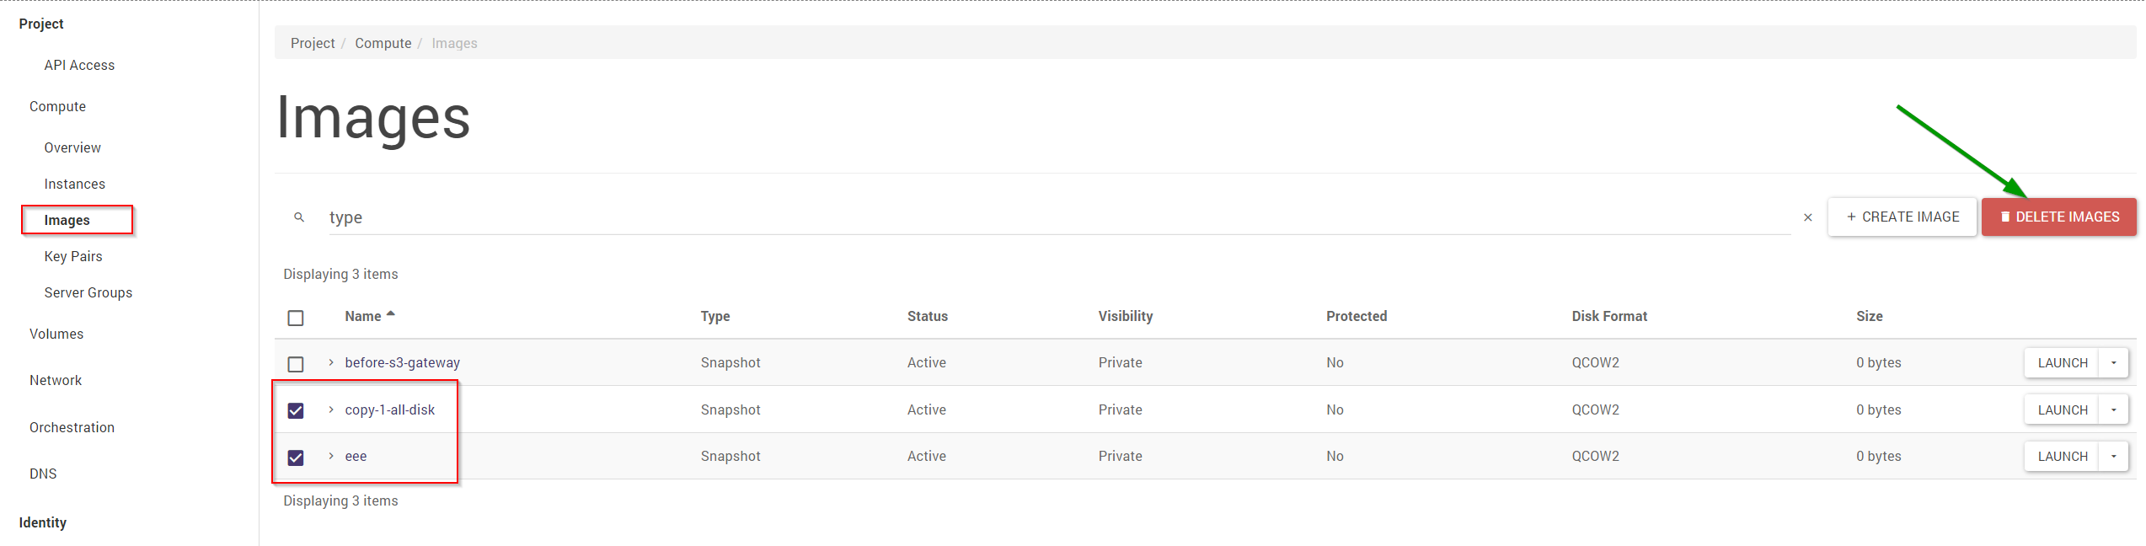This screenshot has width=2146, height=546.
Task: Toggle the select-all images checkbox
Action: click(296, 318)
